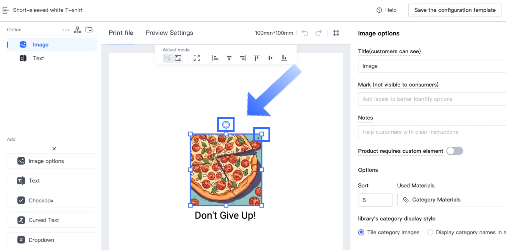The height and width of the screenshot is (250, 506).
Task: Align the image to the bottom
Action: pos(284,58)
